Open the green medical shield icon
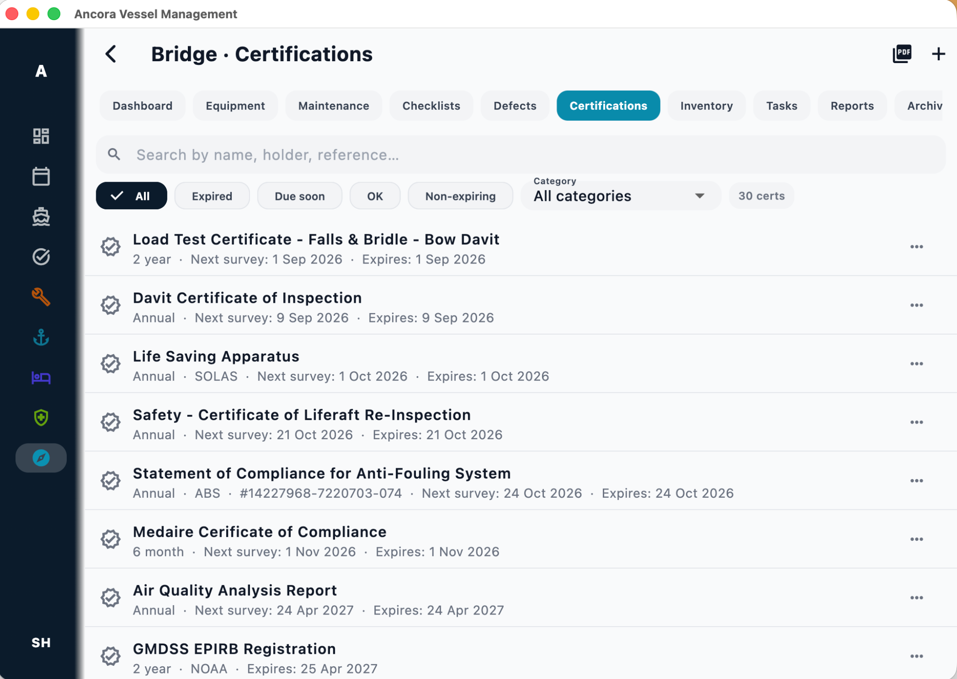This screenshot has height=679, width=957. tap(41, 417)
